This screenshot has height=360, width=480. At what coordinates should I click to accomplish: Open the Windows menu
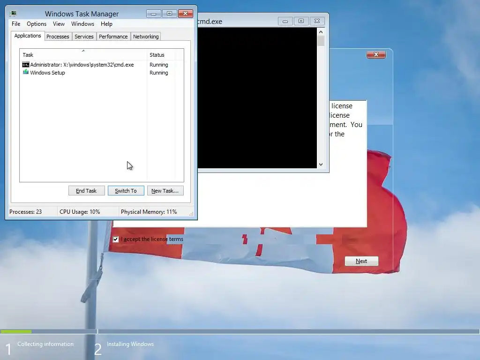tap(82, 24)
